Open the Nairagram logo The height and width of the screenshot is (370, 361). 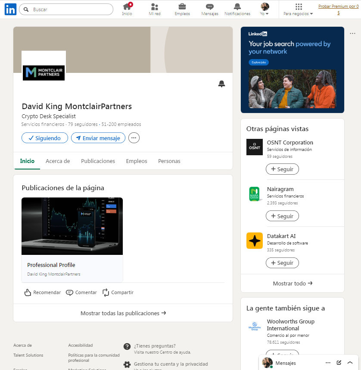click(x=255, y=194)
